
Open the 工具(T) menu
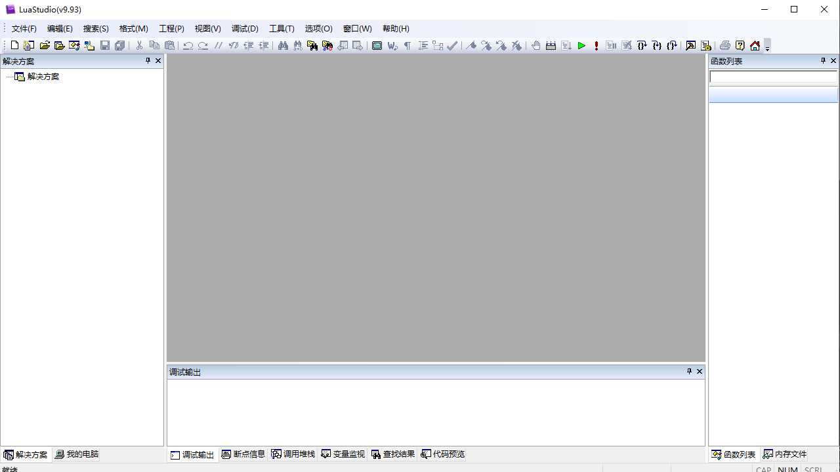pyautogui.click(x=282, y=29)
